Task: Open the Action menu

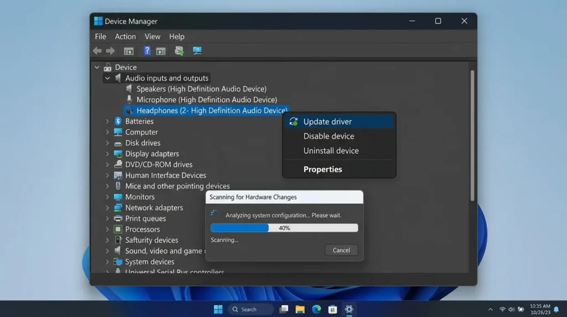Action: [x=125, y=37]
